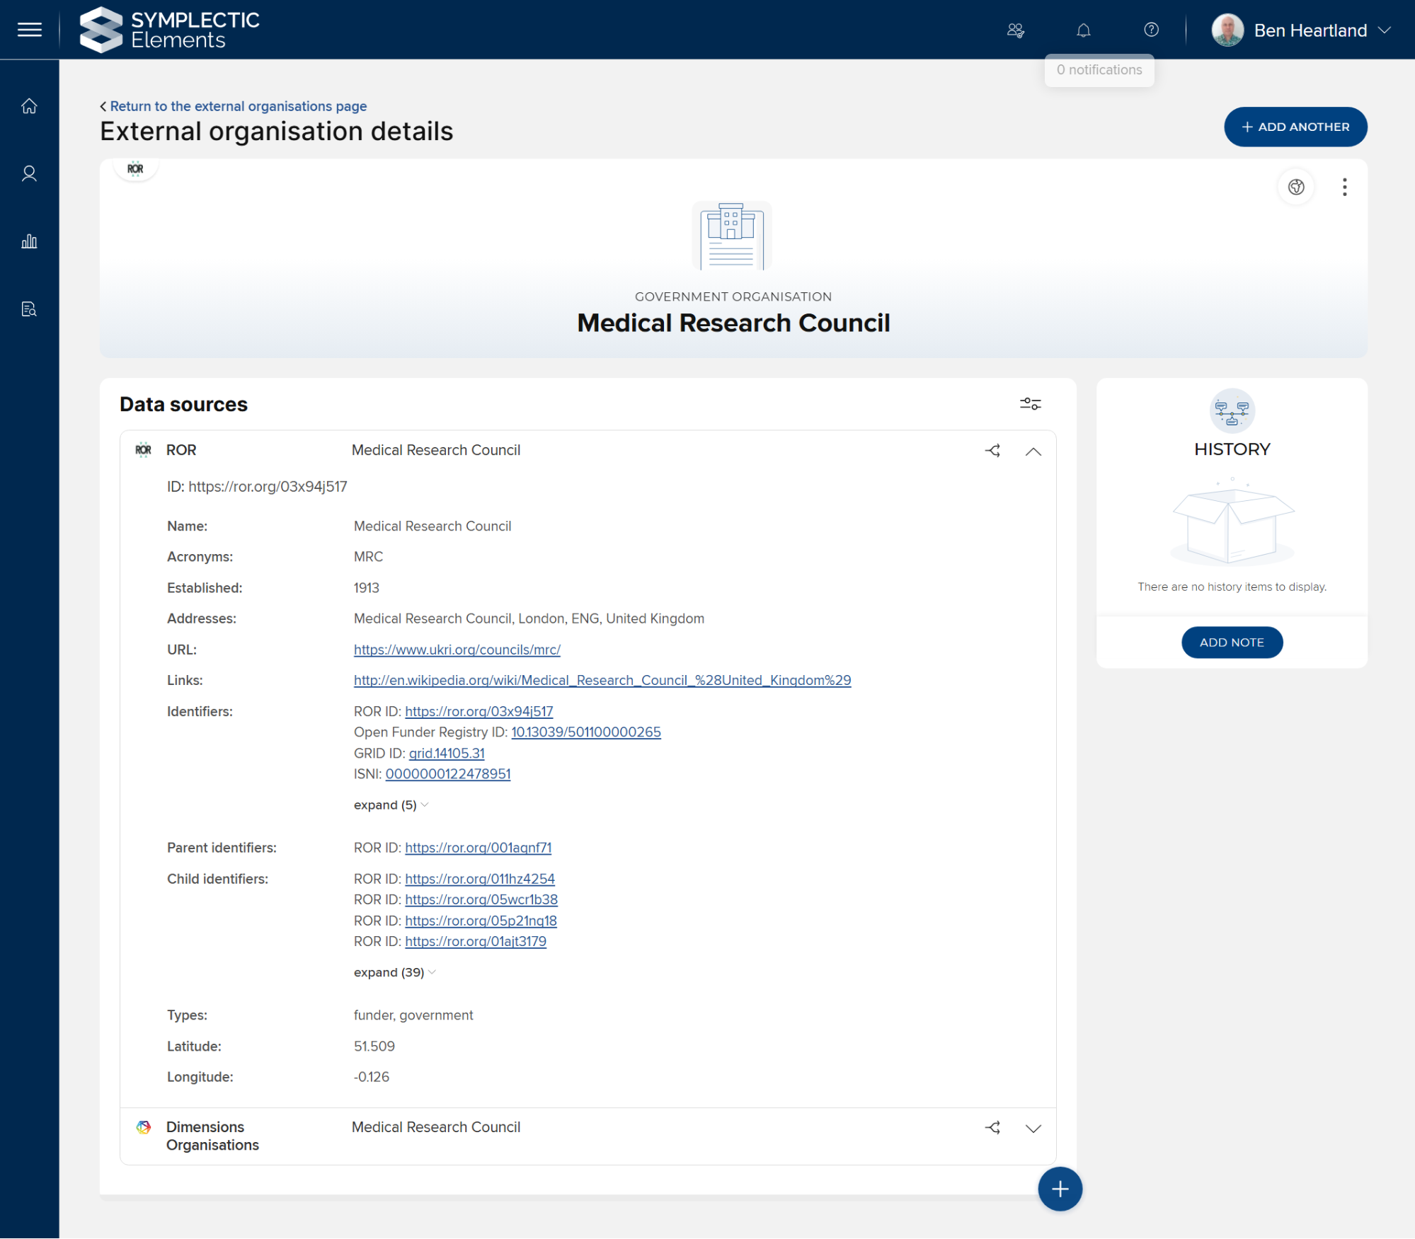Image resolution: width=1415 pixels, height=1239 pixels.
Task: Click the notifications bell icon
Action: coord(1083,30)
